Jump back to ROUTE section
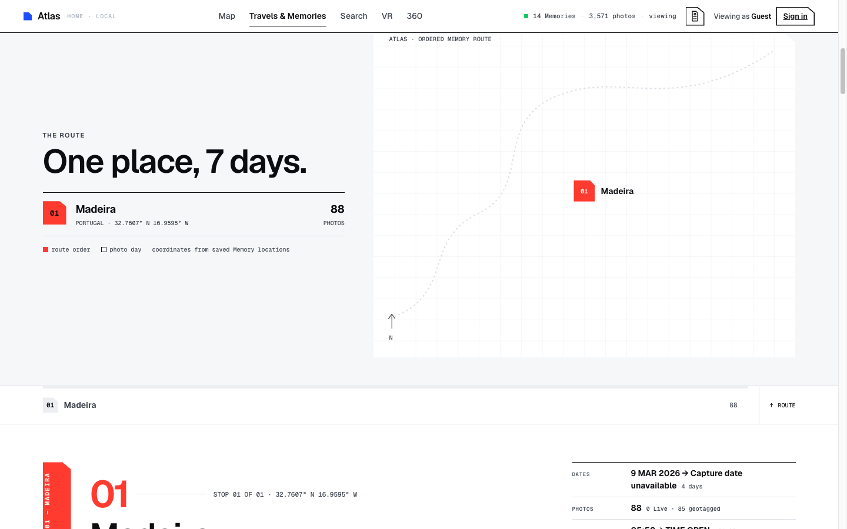Screen dimensions: 847x529 coord(782,406)
